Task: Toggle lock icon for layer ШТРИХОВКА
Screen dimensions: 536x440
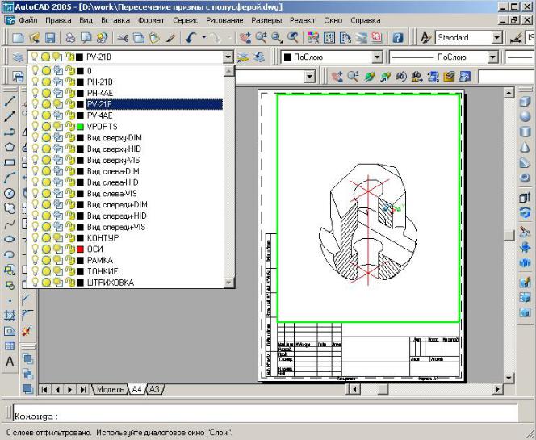Action: tap(70, 283)
